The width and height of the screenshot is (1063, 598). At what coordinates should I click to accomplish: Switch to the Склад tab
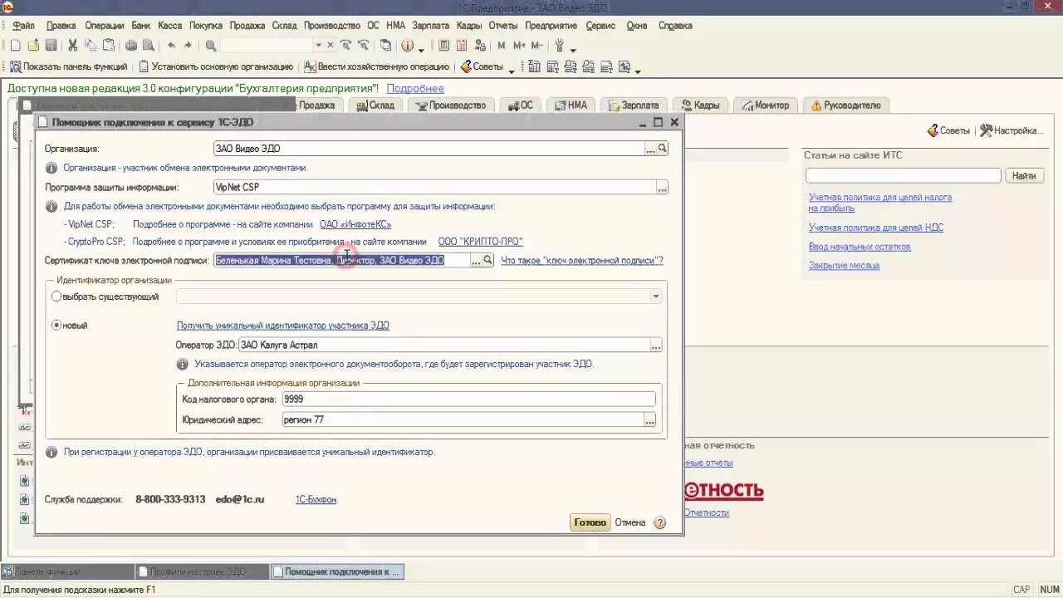(x=375, y=105)
